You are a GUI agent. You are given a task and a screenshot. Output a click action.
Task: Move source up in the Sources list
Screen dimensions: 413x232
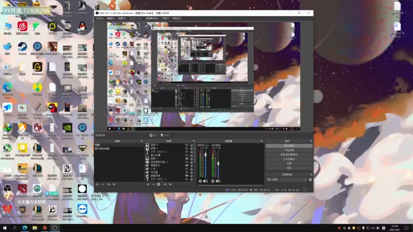(x=165, y=185)
